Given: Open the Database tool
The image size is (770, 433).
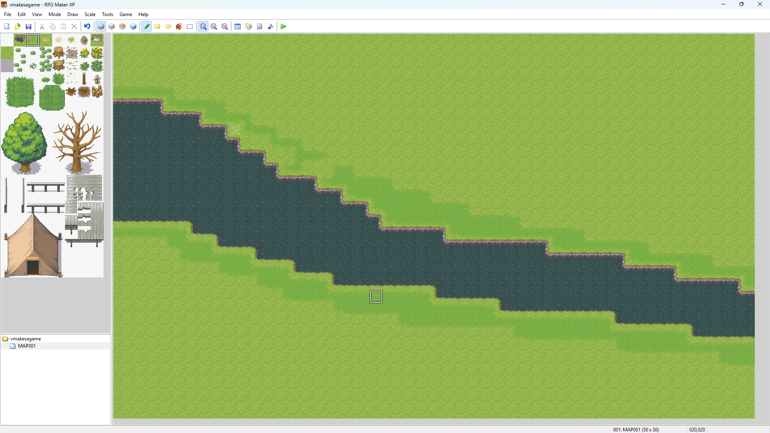Looking at the screenshot, I should tap(238, 26).
